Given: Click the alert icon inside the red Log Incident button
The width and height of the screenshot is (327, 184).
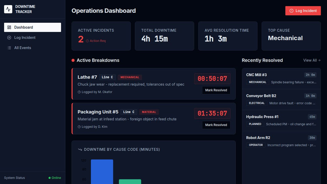Looking at the screenshot, I should tap(292, 11).
